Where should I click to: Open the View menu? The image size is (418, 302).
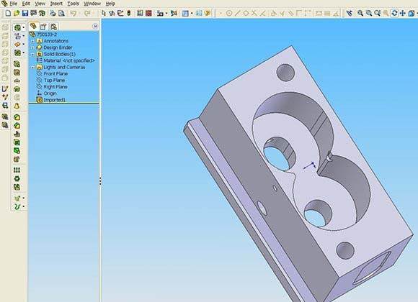40,4
